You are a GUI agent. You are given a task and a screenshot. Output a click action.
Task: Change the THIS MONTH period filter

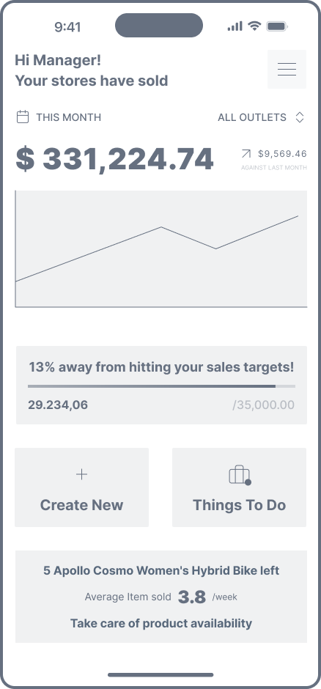point(59,117)
